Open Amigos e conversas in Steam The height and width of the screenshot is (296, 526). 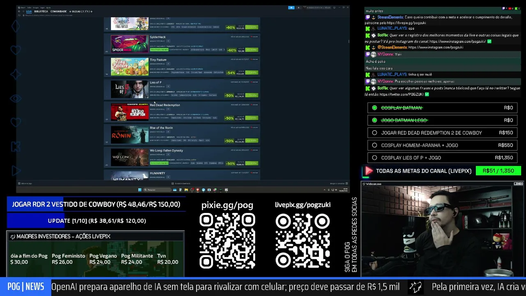(339, 183)
